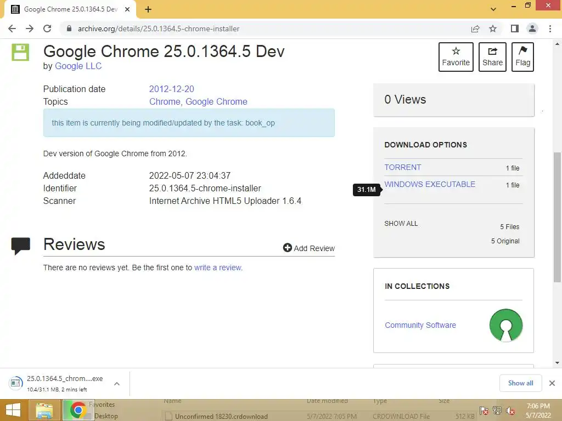
Task: Reload the archive.org page
Action: (x=47, y=29)
